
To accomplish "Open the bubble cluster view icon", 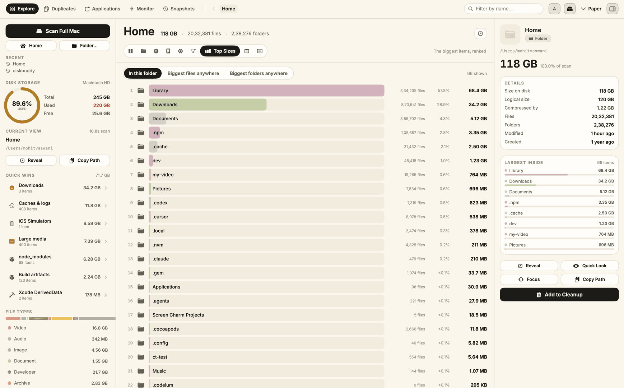I will (181, 51).
